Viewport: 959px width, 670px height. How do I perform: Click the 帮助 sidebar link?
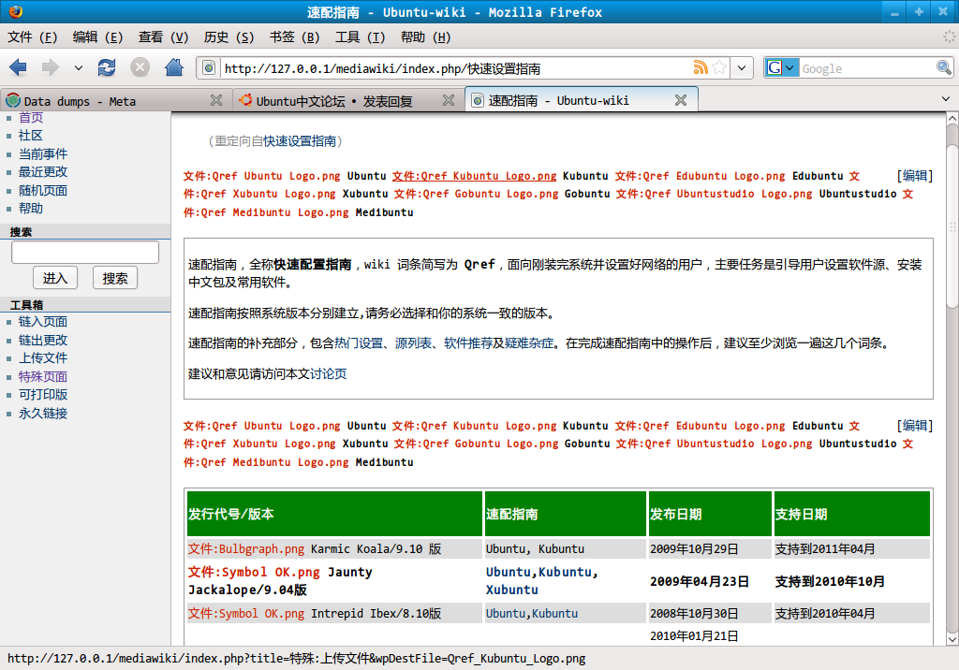(31, 209)
